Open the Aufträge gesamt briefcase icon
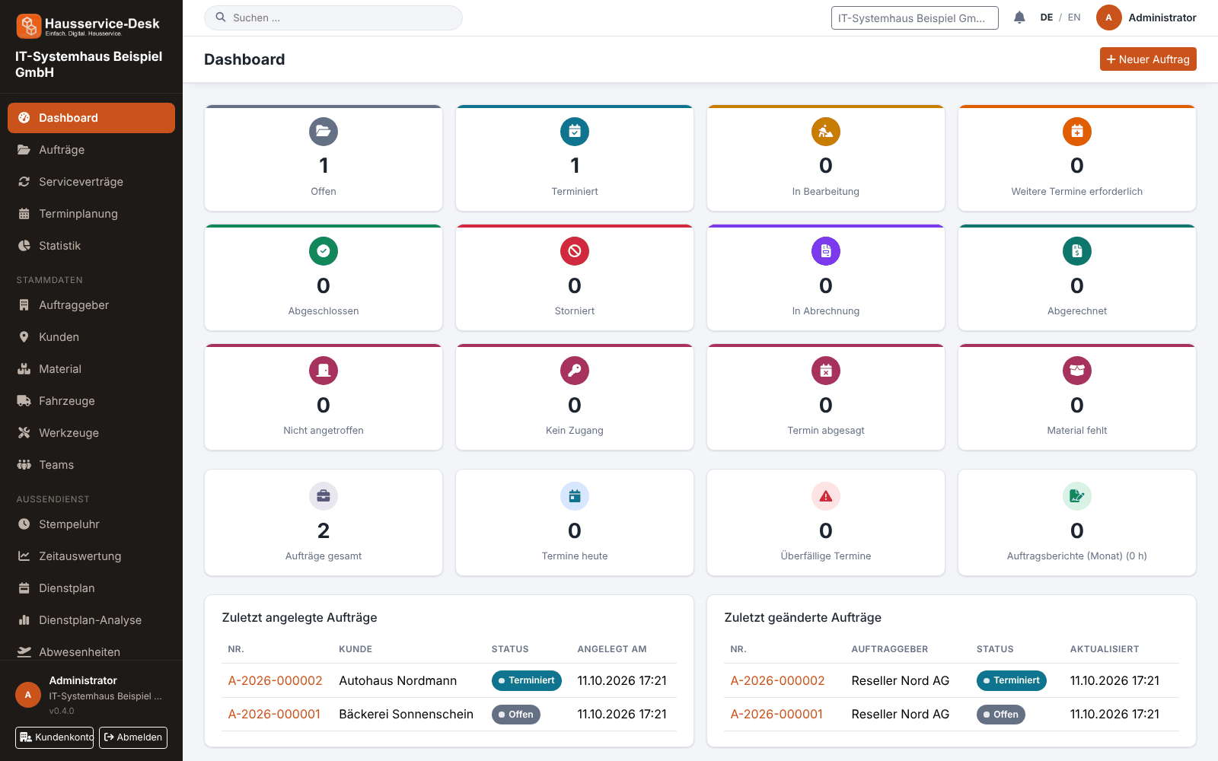 click(x=324, y=496)
